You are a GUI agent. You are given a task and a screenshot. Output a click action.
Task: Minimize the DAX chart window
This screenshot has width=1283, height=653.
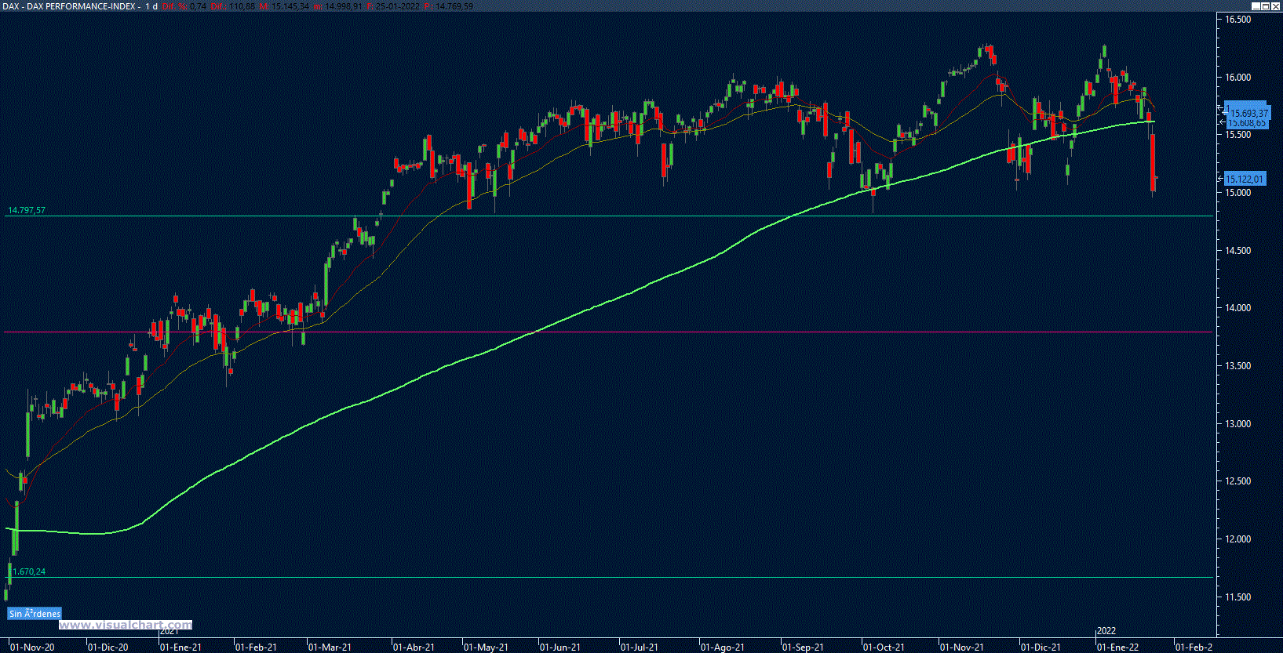click(x=1256, y=5)
